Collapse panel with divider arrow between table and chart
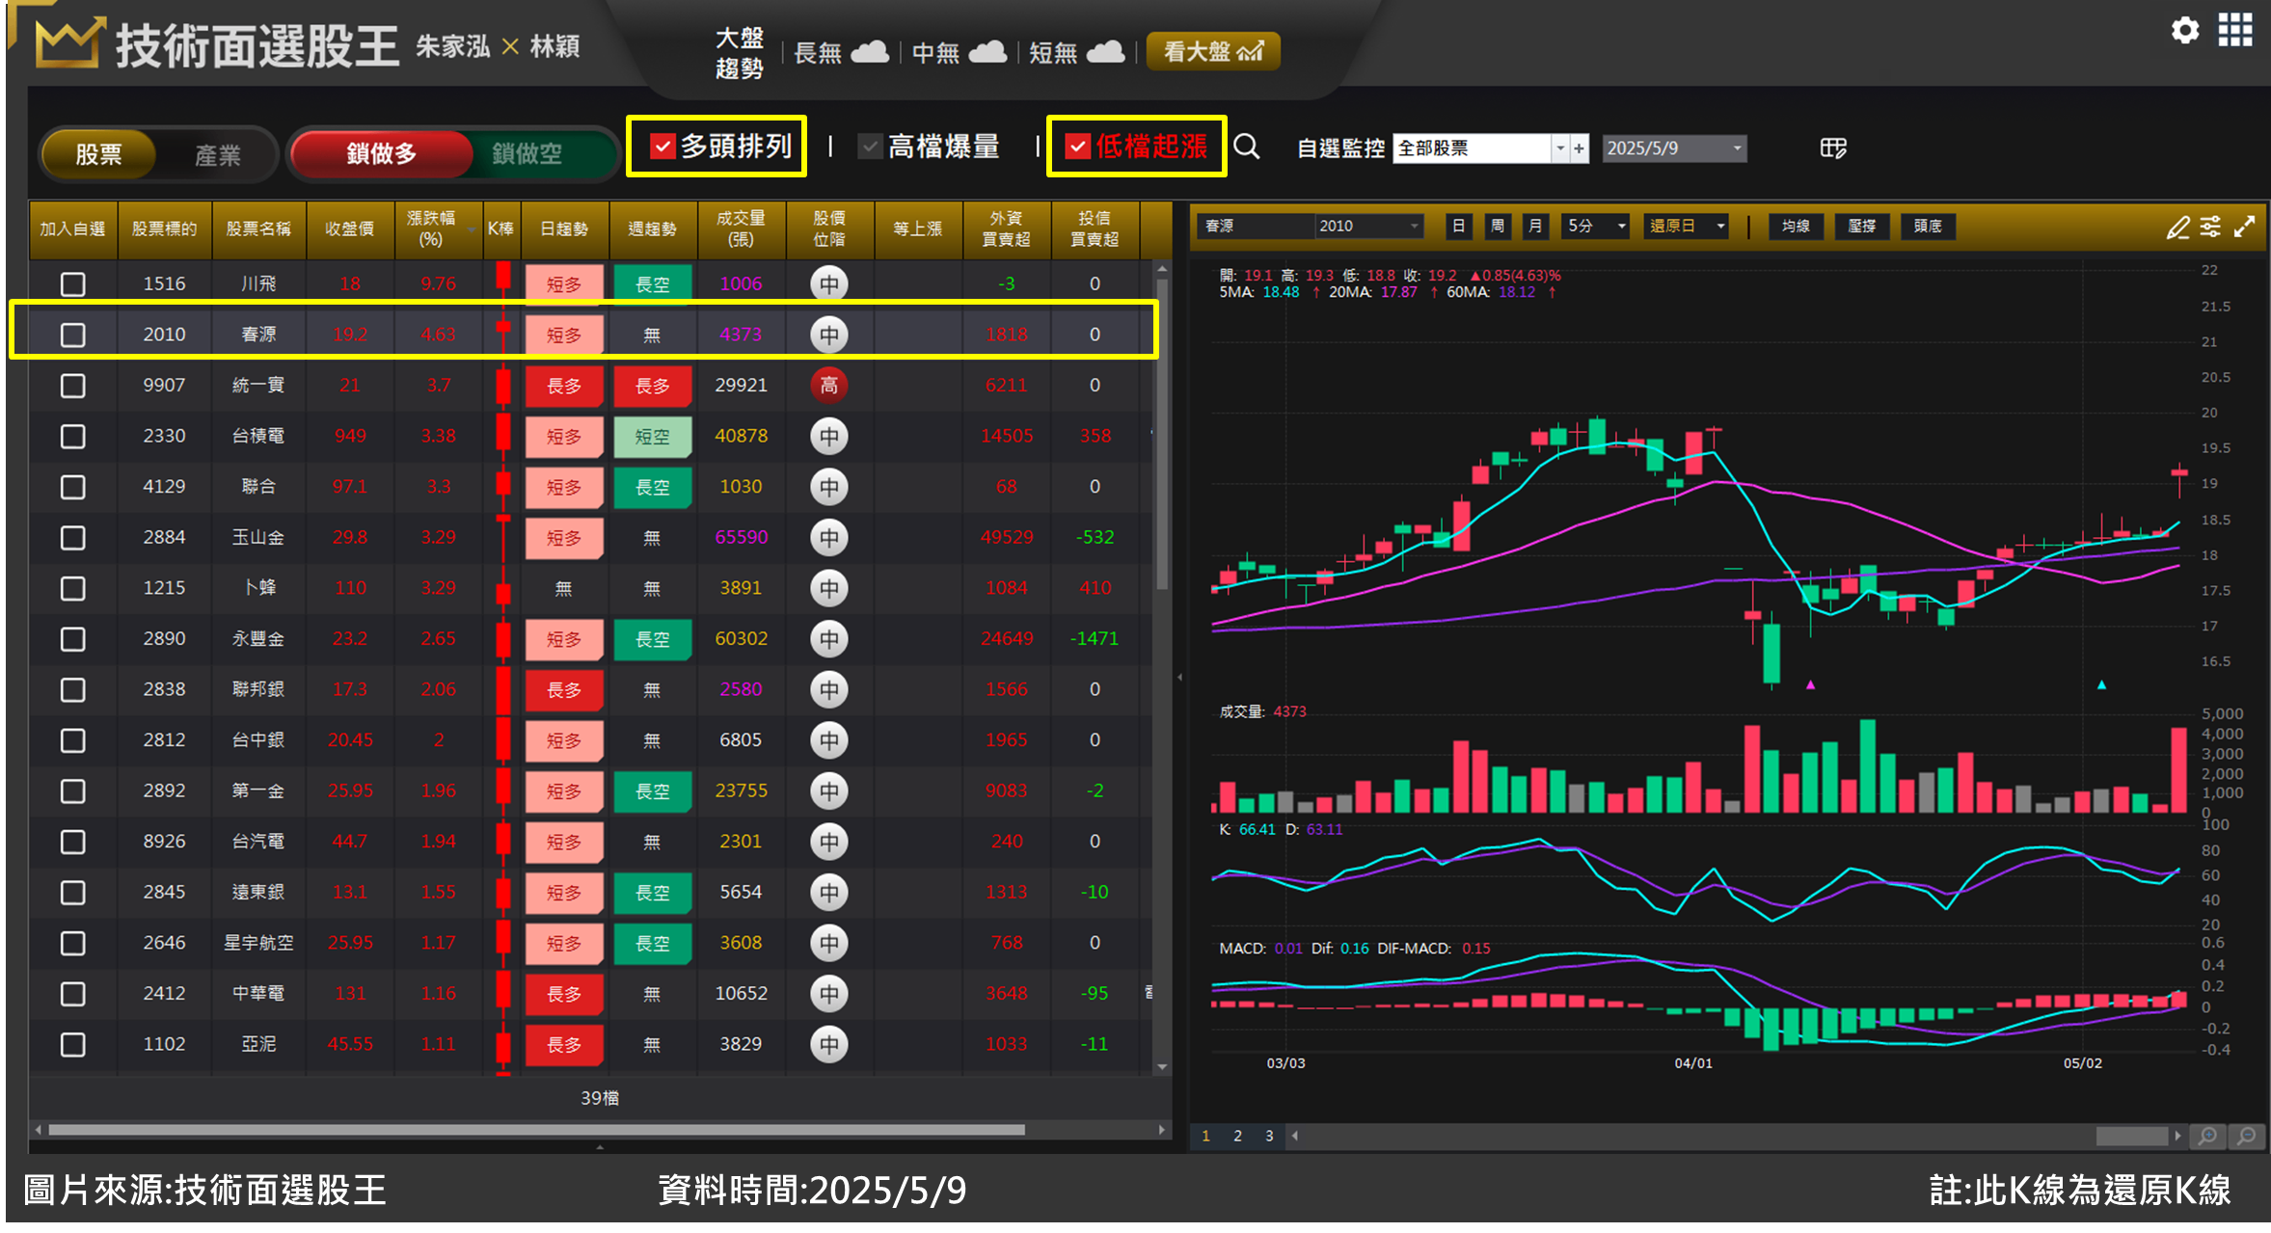2271x1233 pixels. [1179, 678]
